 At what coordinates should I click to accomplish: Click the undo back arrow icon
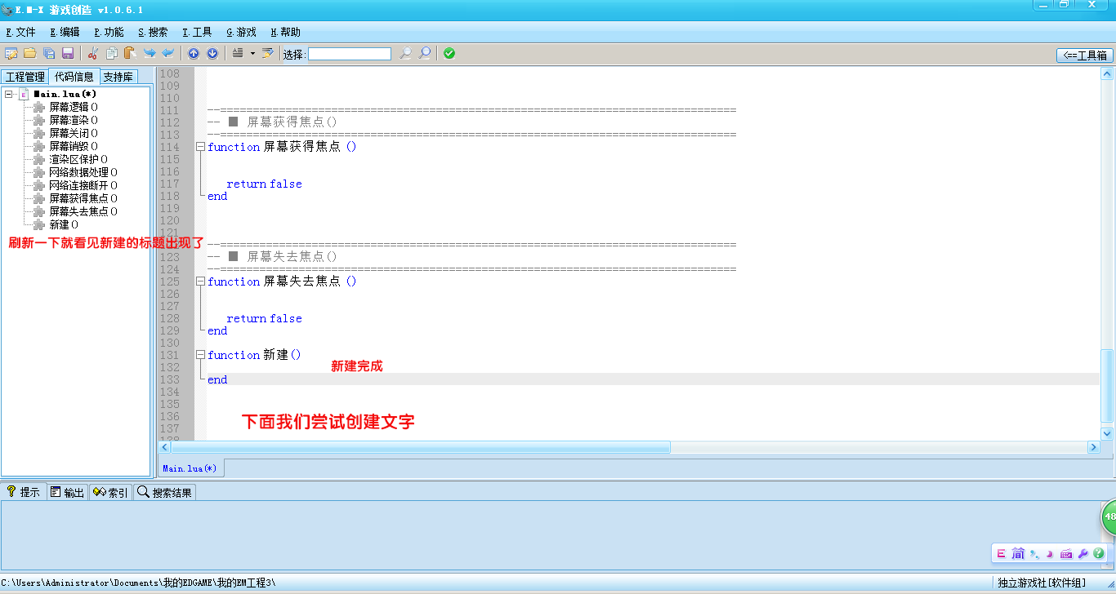click(168, 53)
